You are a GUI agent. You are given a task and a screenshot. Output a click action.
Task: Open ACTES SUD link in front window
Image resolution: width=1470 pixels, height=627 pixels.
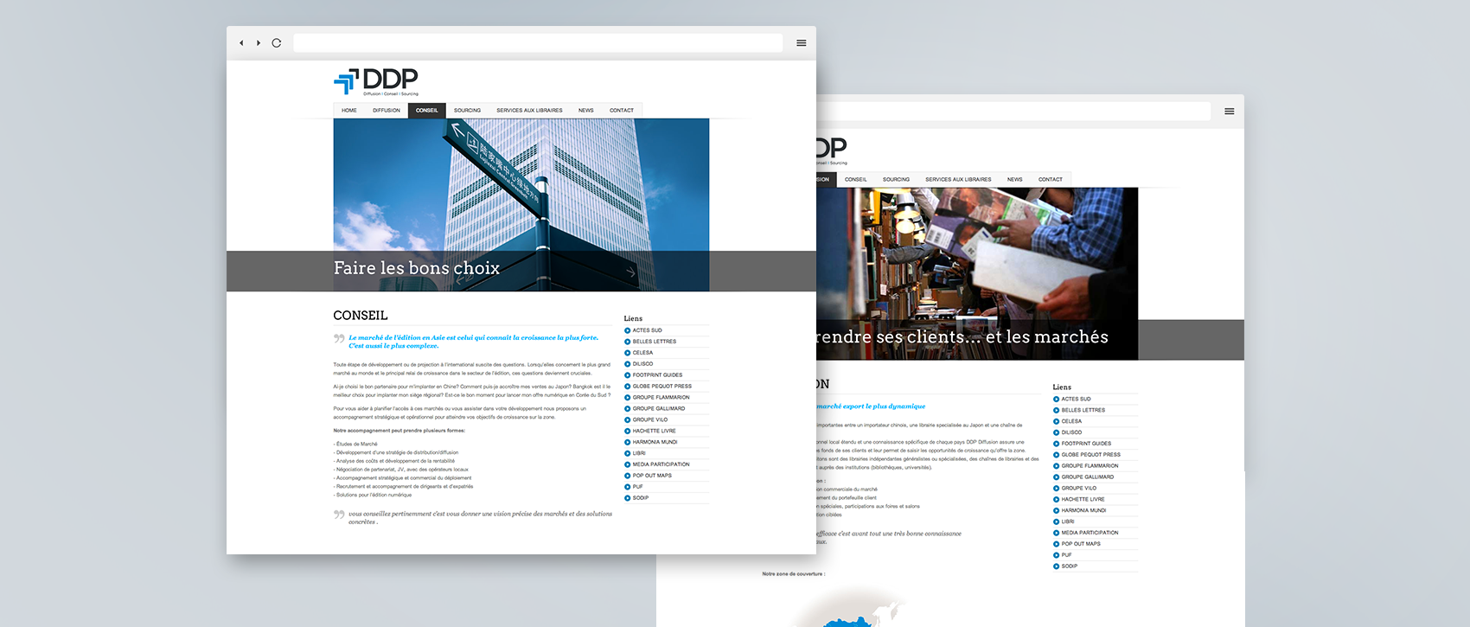pos(647,330)
